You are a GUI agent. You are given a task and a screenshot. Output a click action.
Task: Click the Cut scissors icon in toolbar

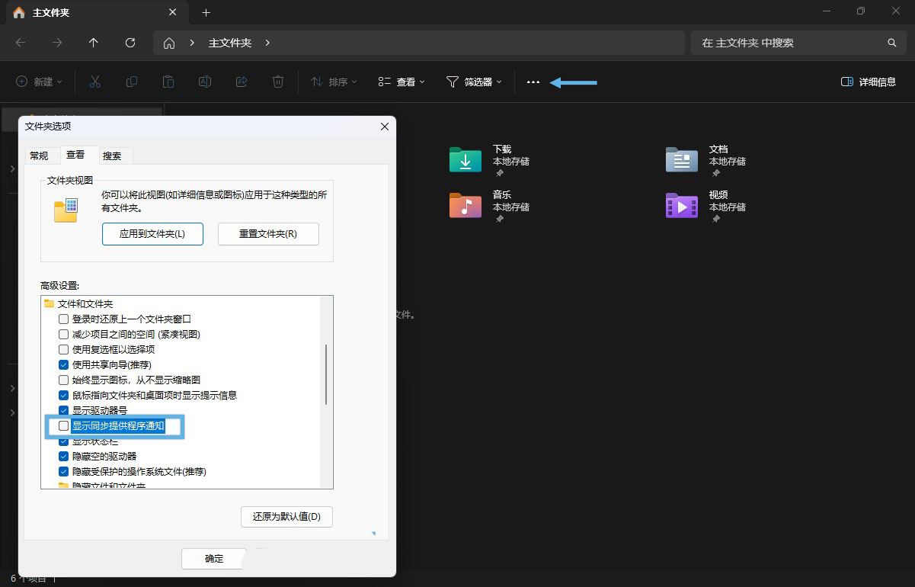pyautogui.click(x=95, y=82)
